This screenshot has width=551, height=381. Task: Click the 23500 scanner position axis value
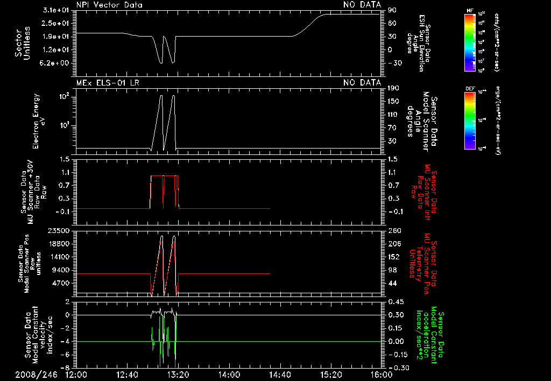tap(58, 230)
